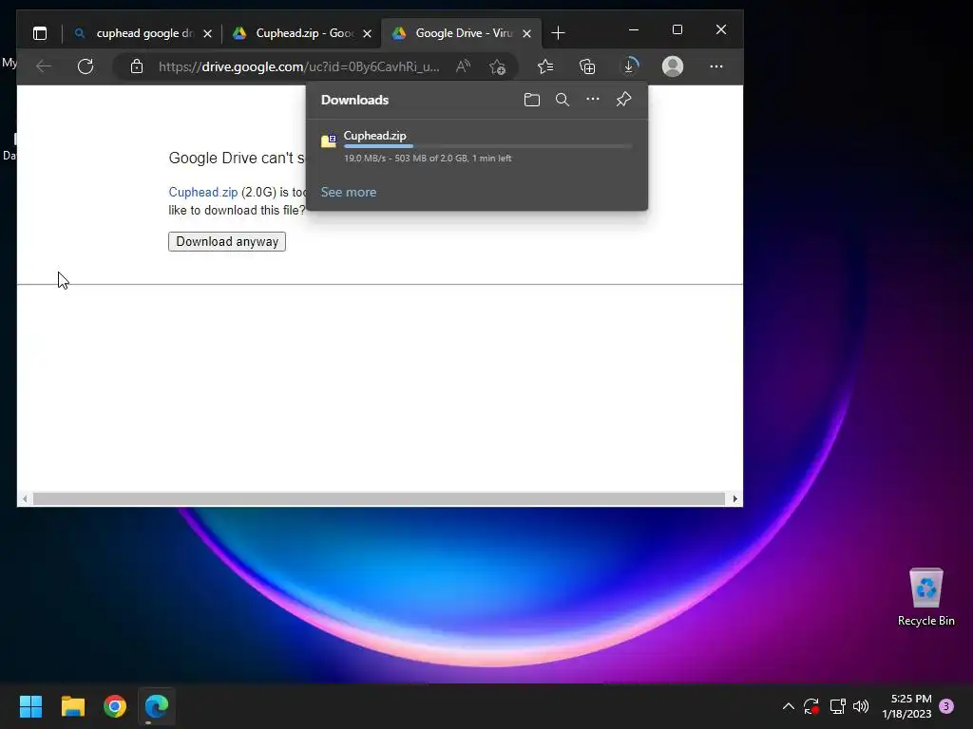The height and width of the screenshot is (729, 973).
Task: Click the horizontal scrollbar track
Action: [378, 499]
